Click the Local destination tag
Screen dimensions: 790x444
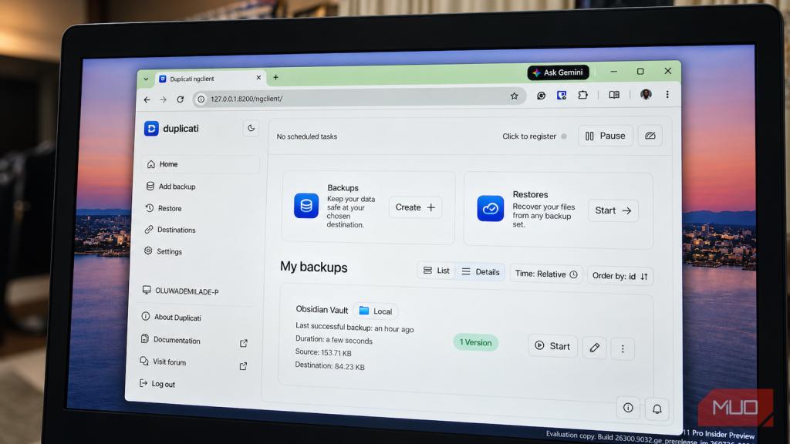[x=376, y=311]
